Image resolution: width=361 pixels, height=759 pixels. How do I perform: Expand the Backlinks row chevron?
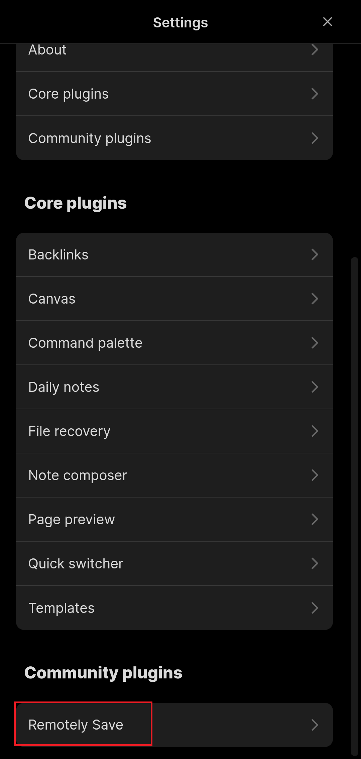tap(315, 254)
